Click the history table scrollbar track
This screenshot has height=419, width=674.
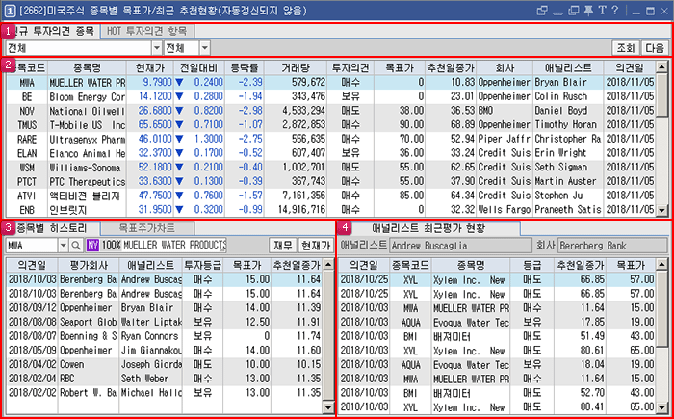coord(329,335)
